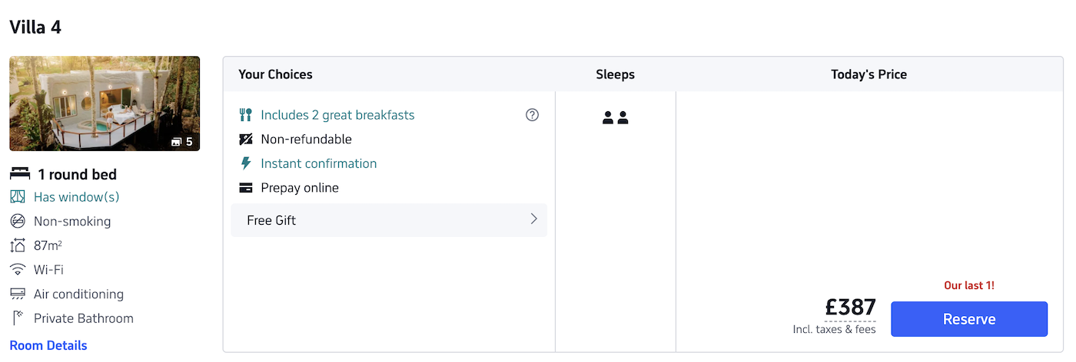Click the photo count gallery icon

[x=177, y=142]
